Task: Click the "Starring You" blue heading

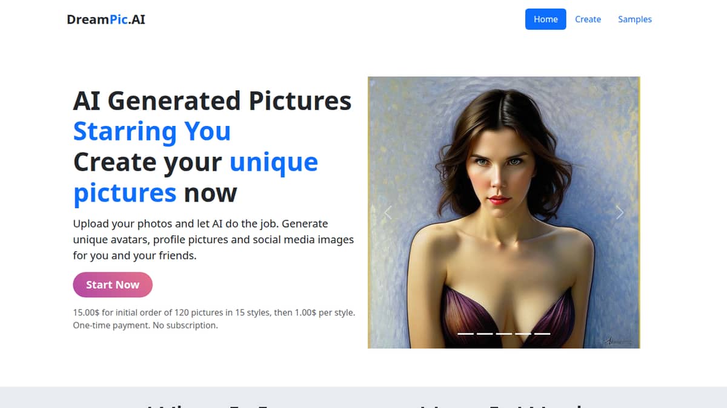Action: [152, 131]
